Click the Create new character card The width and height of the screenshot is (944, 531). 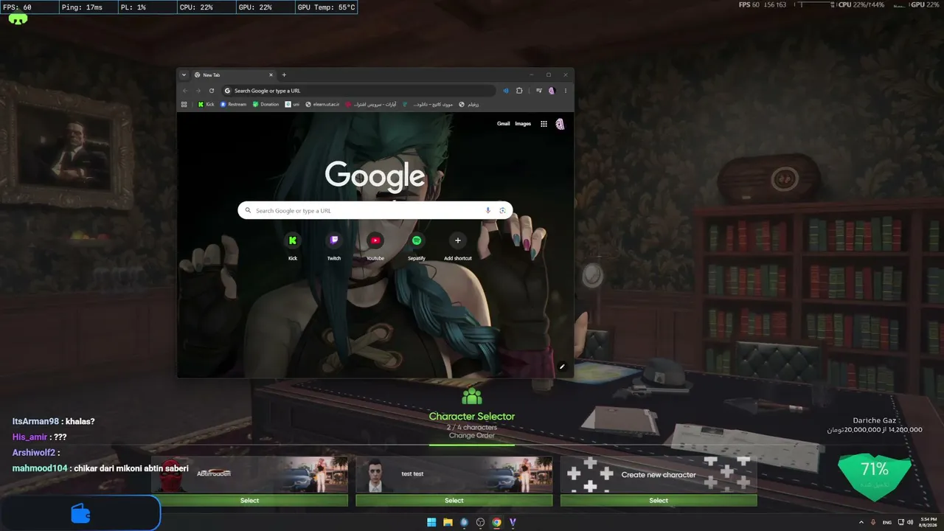(x=659, y=474)
